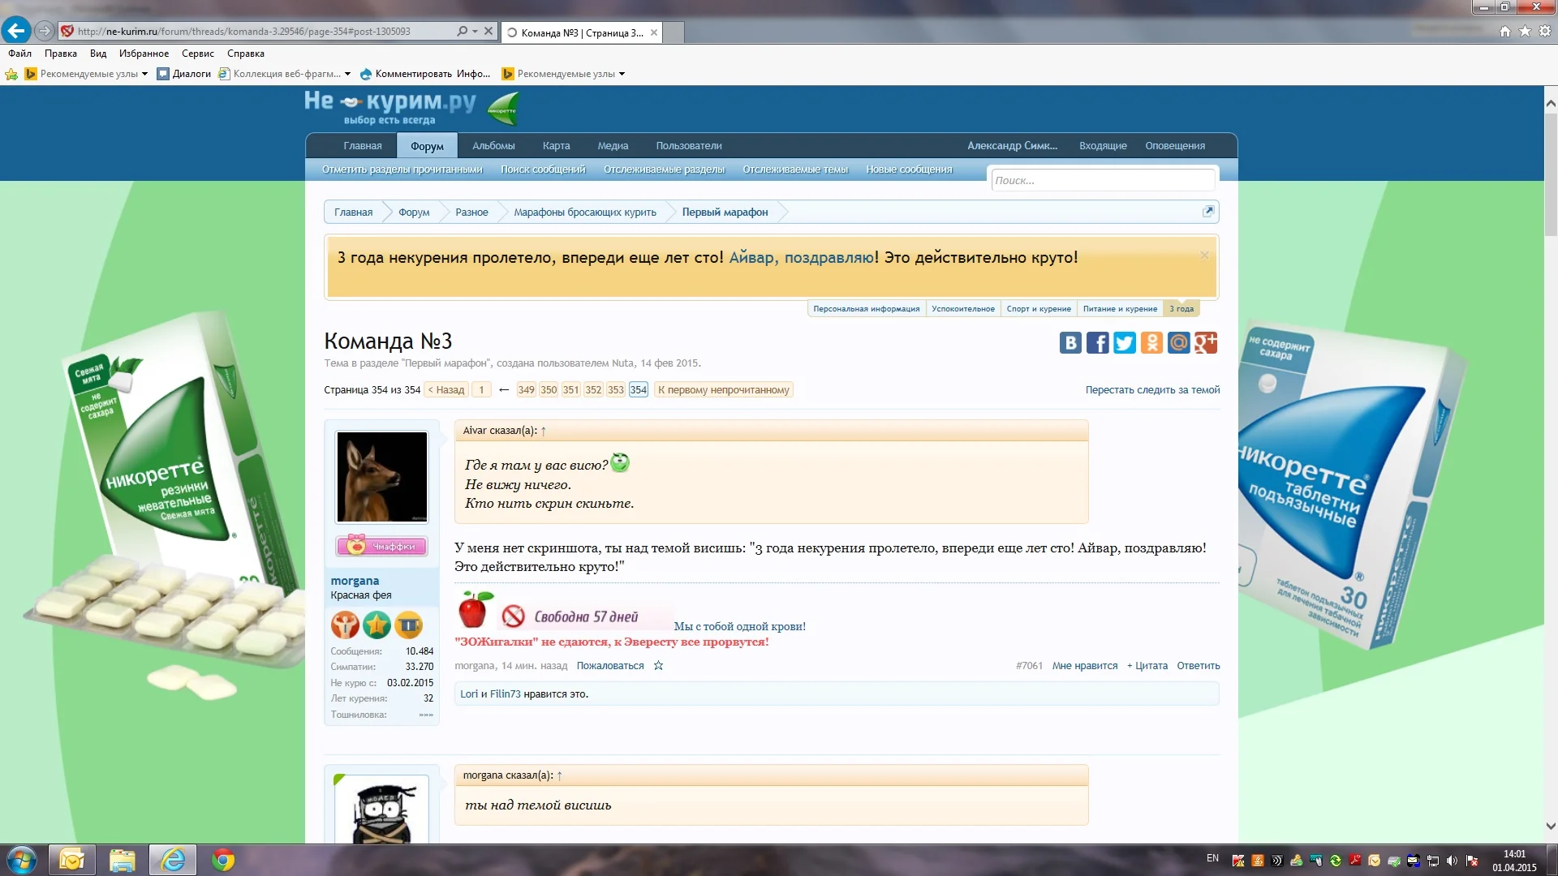Viewport: 1558px width, 876px height.
Task: Share thread via VKontakte icon
Action: (1070, 343)
